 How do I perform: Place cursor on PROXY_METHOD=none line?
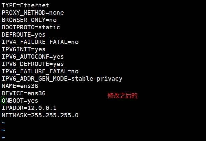pos(33,13)
